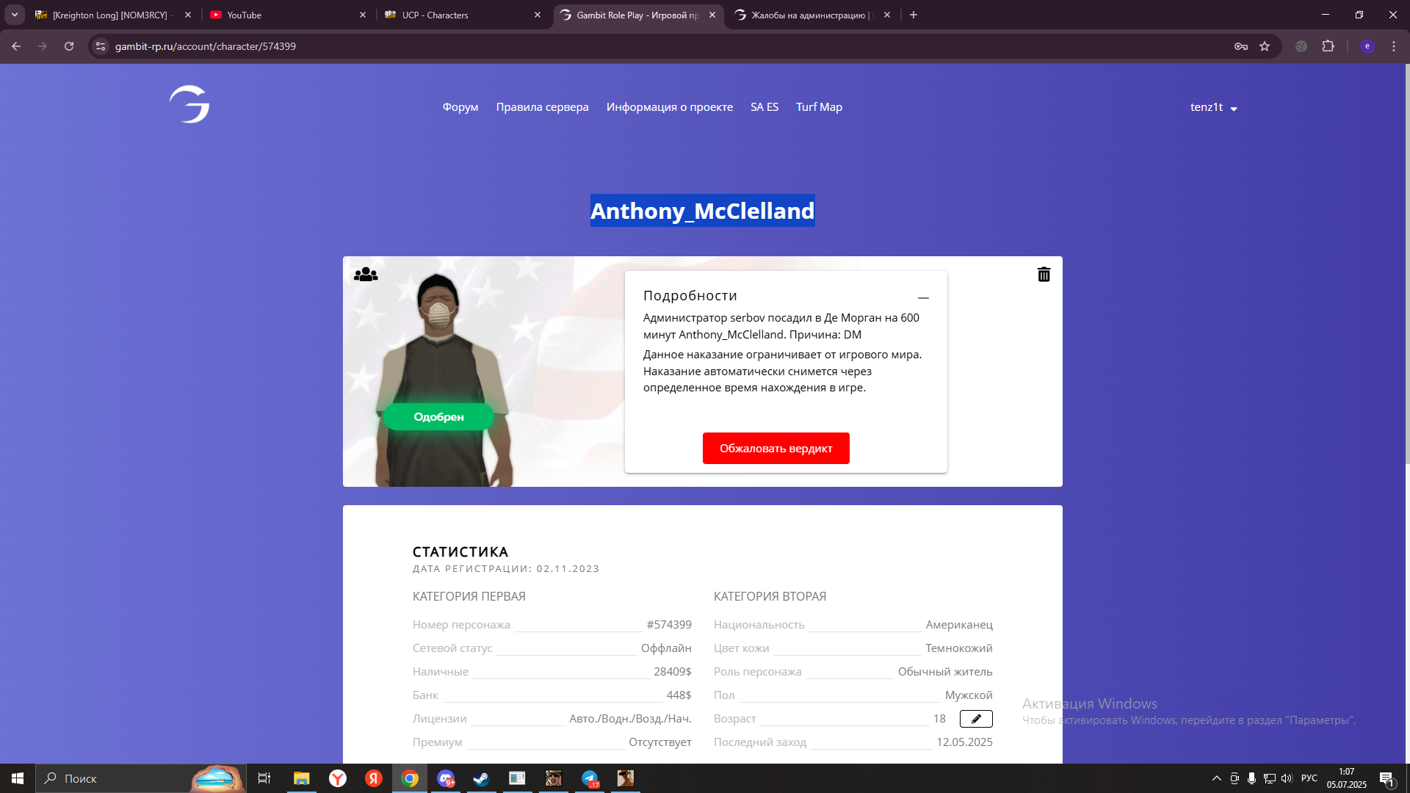Click the Gambit logo icon

[189, 104]
